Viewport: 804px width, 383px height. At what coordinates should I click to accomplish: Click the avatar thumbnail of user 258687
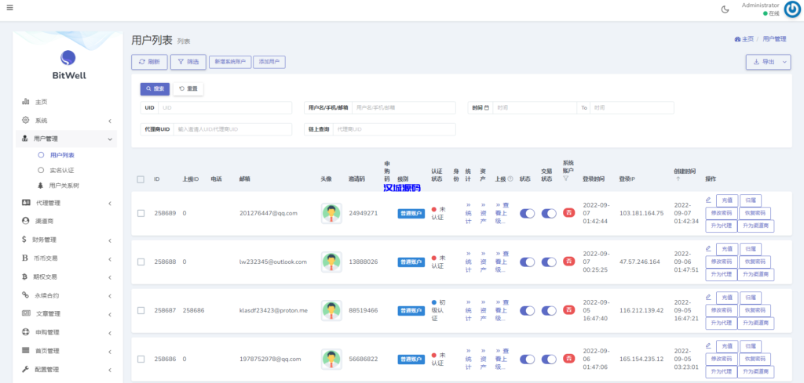tap(331, 311)
